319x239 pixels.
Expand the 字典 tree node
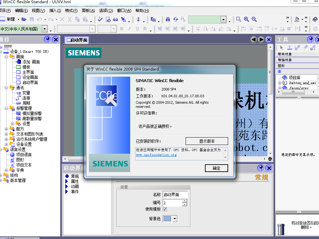(x=6, y=170)
